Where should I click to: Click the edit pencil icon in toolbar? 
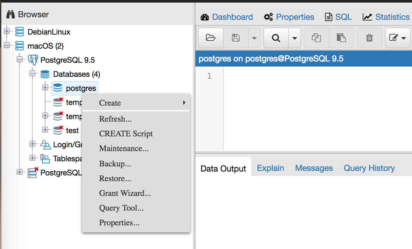pyautogui.click(x=393, y=38)
